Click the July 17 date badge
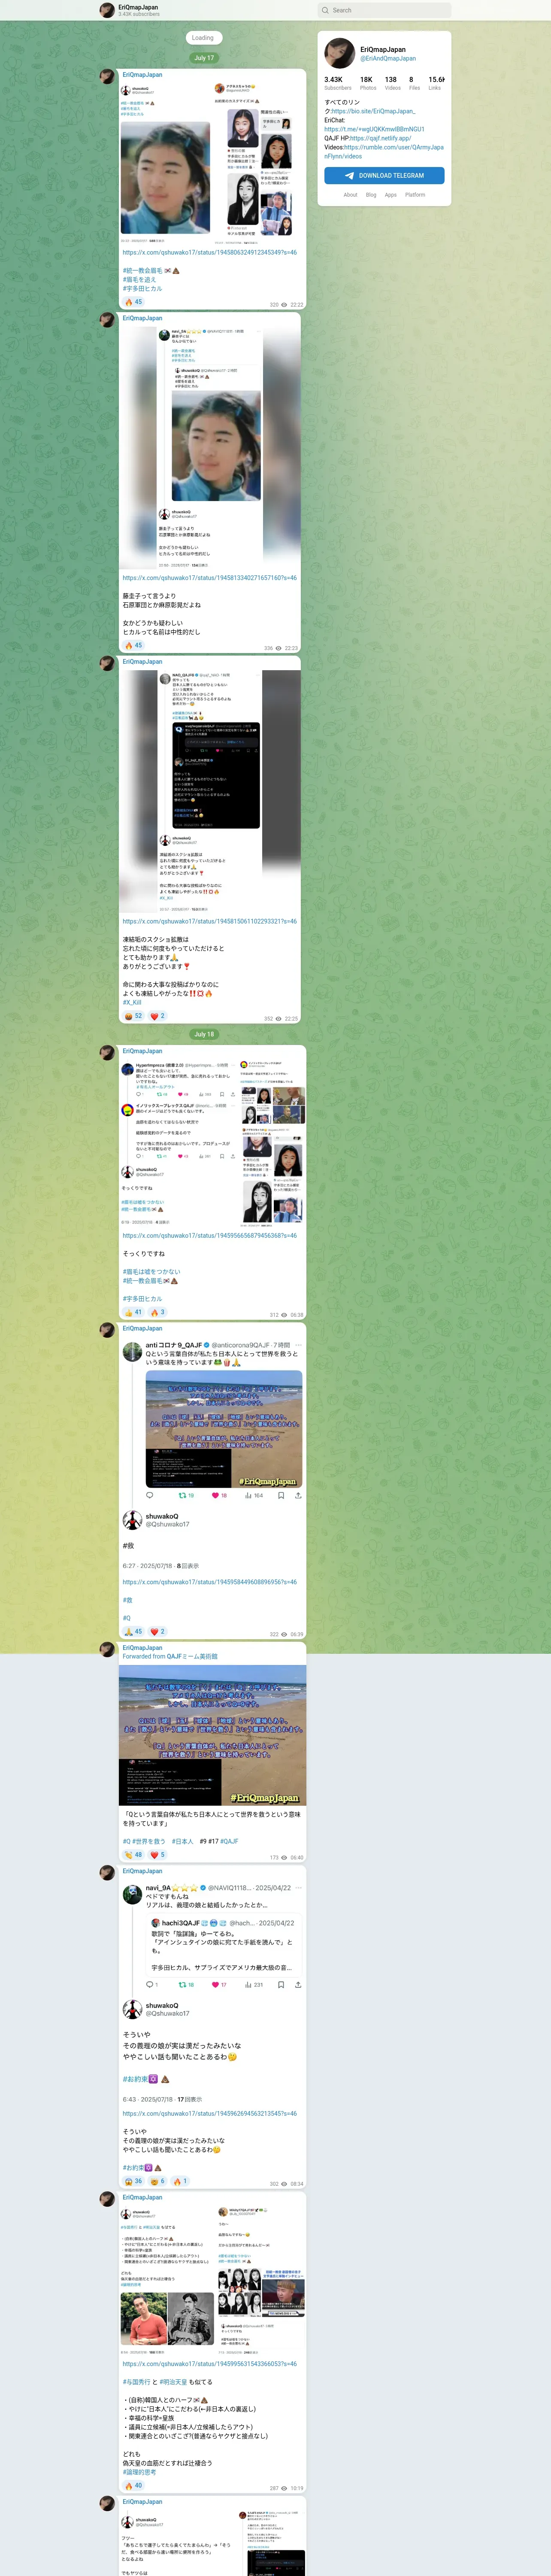551x2576 pixels. pyautogui.click(x=204, y=58)
